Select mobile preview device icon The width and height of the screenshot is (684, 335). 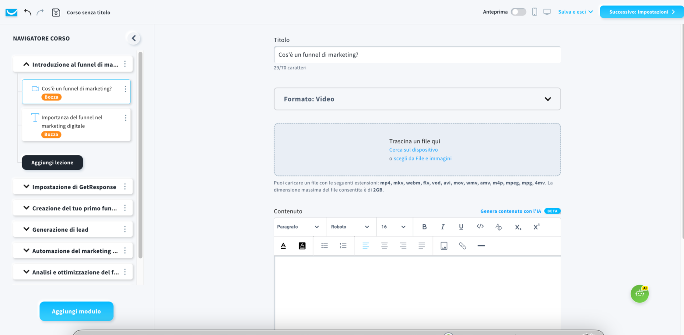coord(534,12)
